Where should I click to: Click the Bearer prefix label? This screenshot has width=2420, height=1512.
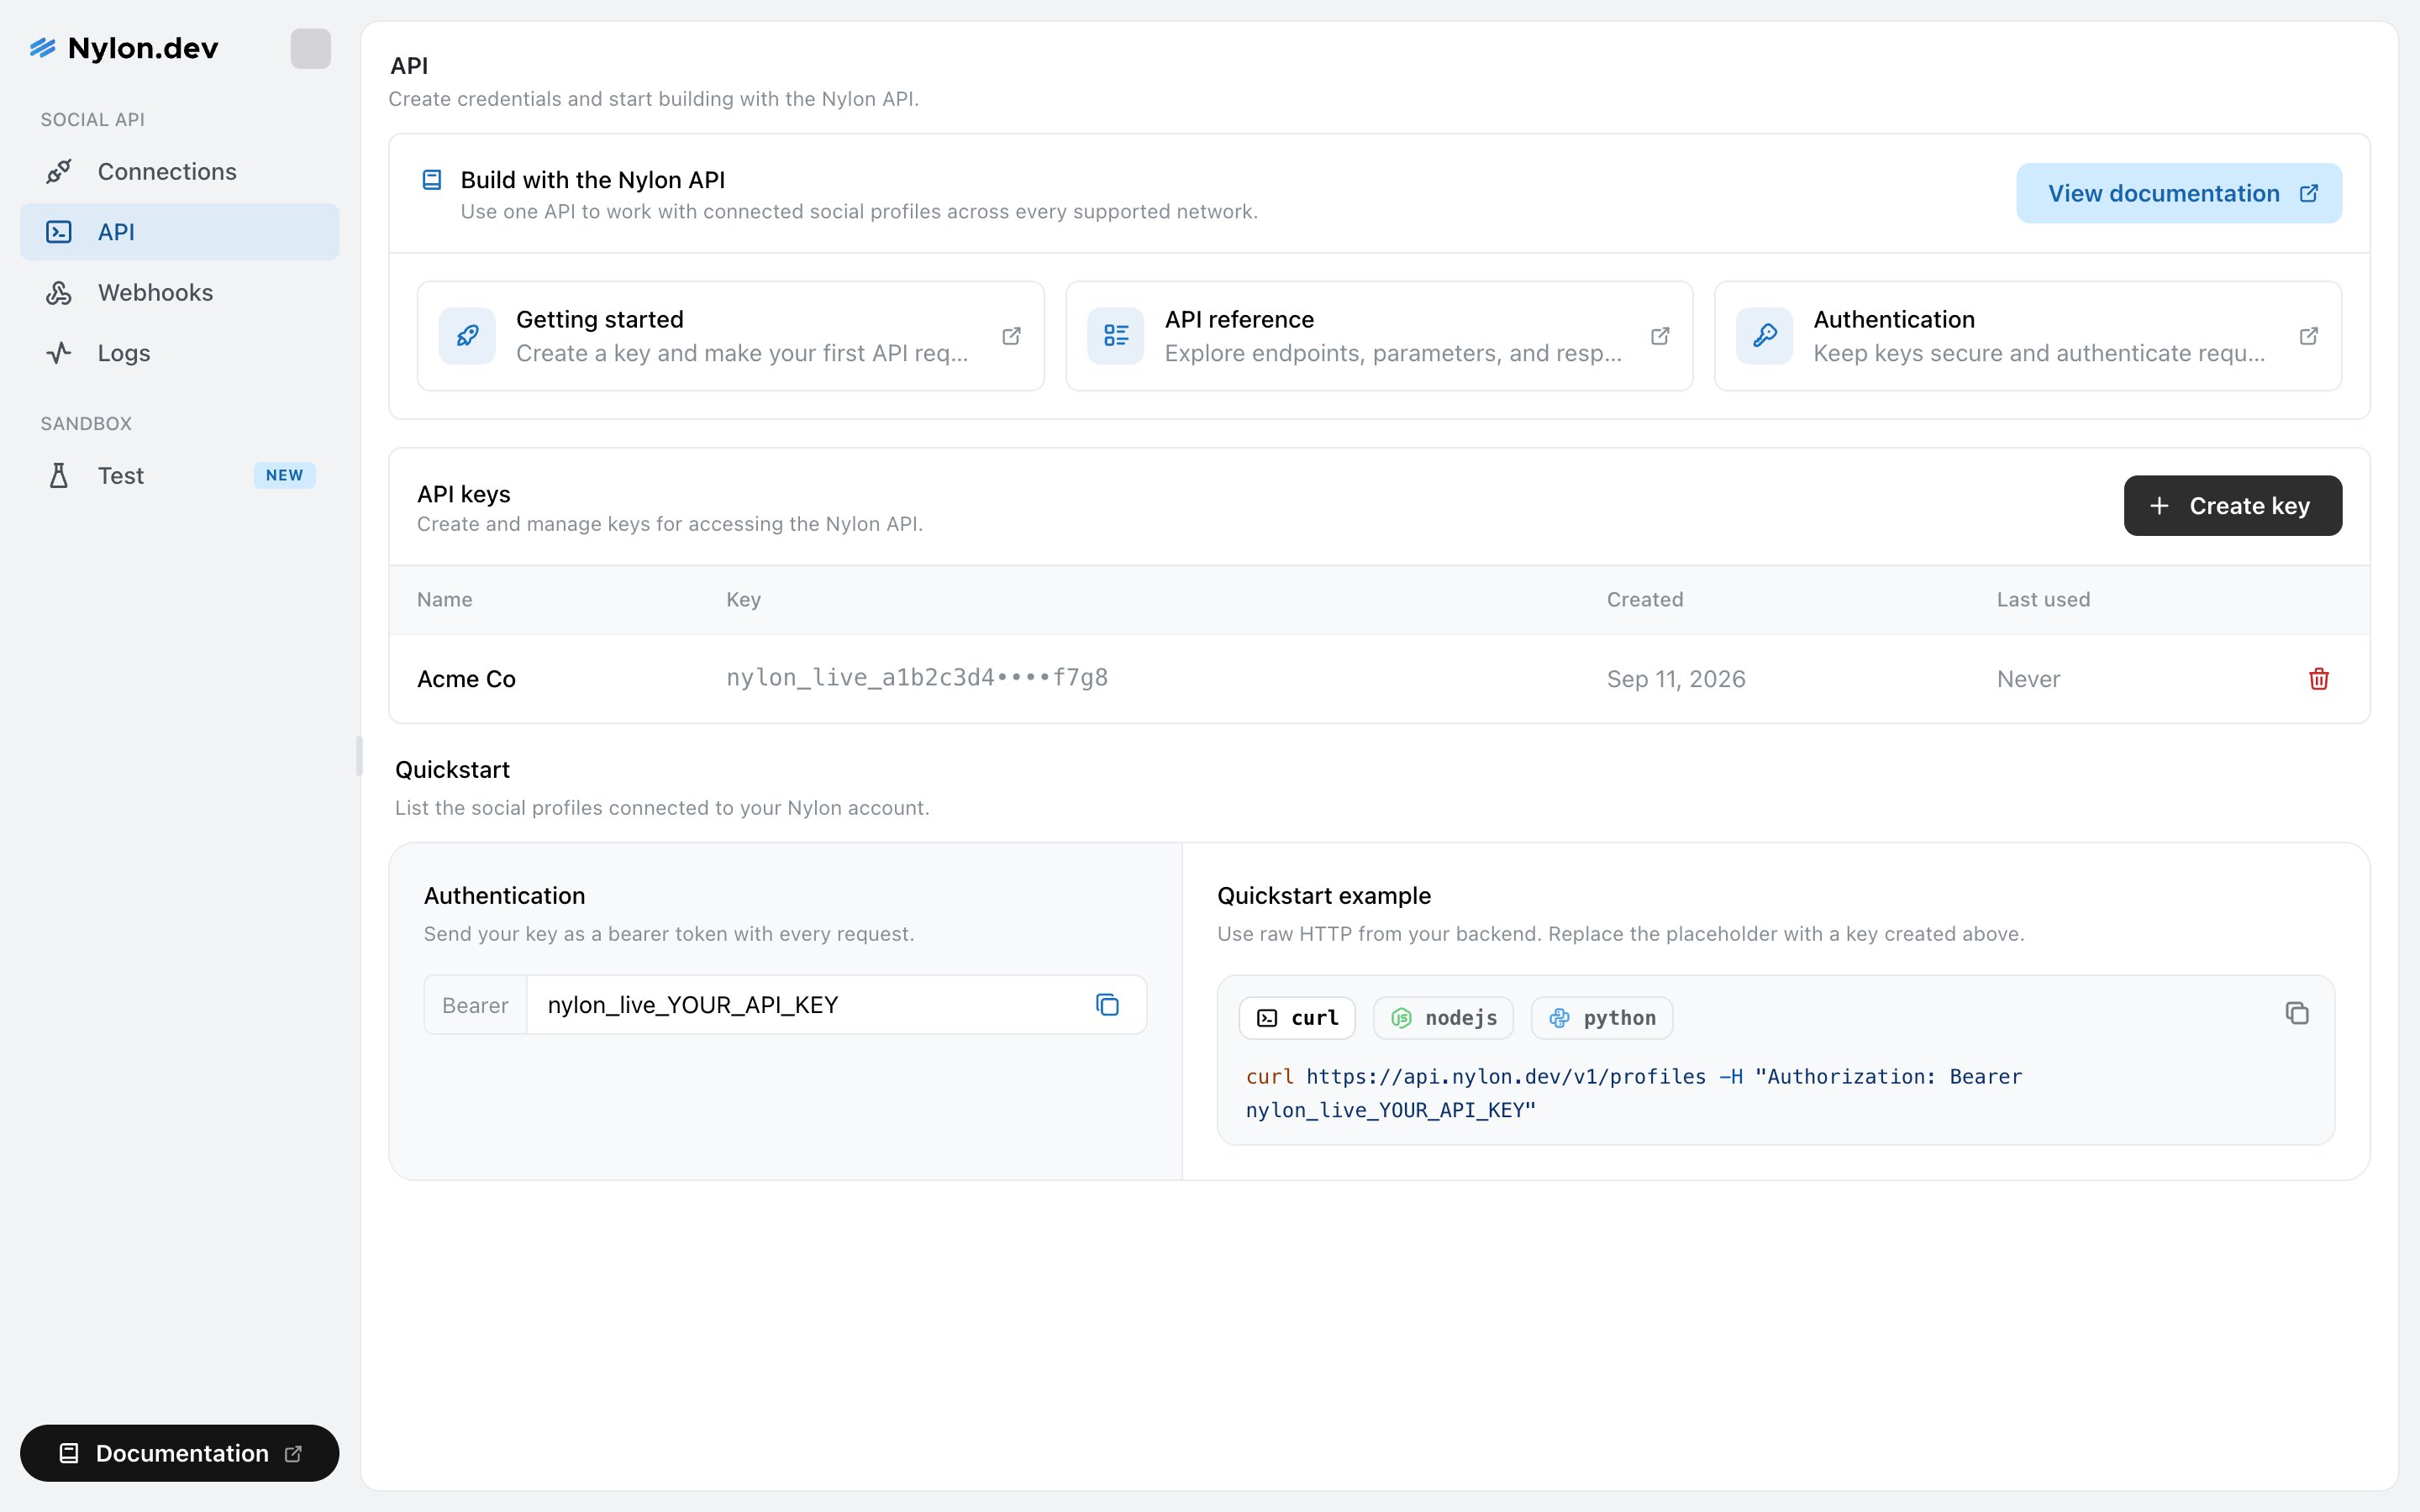coord(475,1005)
